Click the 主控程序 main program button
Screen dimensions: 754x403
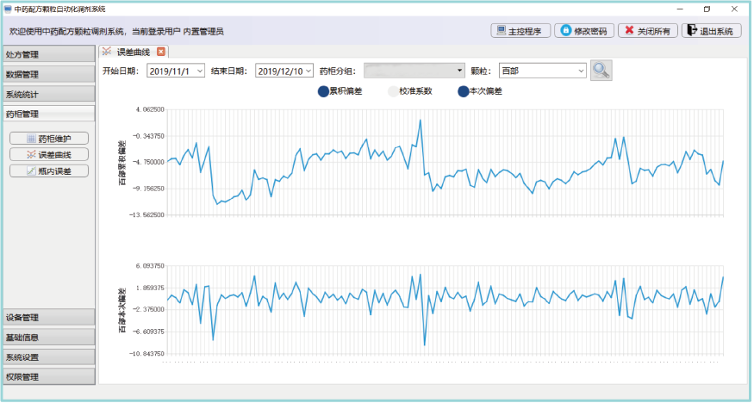[520, 31]
